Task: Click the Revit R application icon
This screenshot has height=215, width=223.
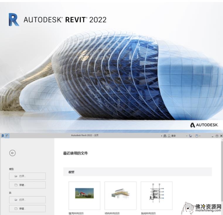Action: 3,136
